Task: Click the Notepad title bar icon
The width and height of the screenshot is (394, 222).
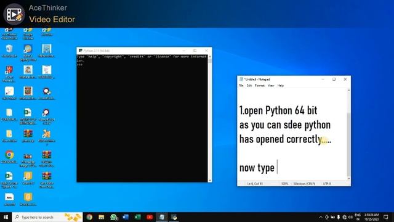Action: (x=241, y=80)
